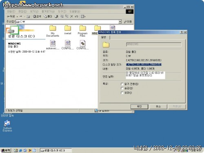Click the Move To toolbar icon
Viewport: 204px width, 153px height.
[x=62, y=16]
